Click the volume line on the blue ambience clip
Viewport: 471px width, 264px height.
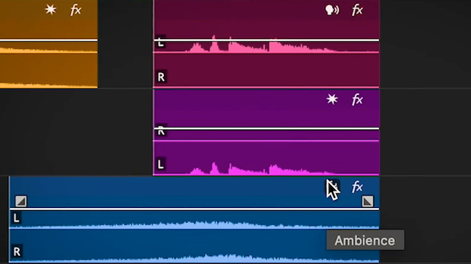pos(195,208)
